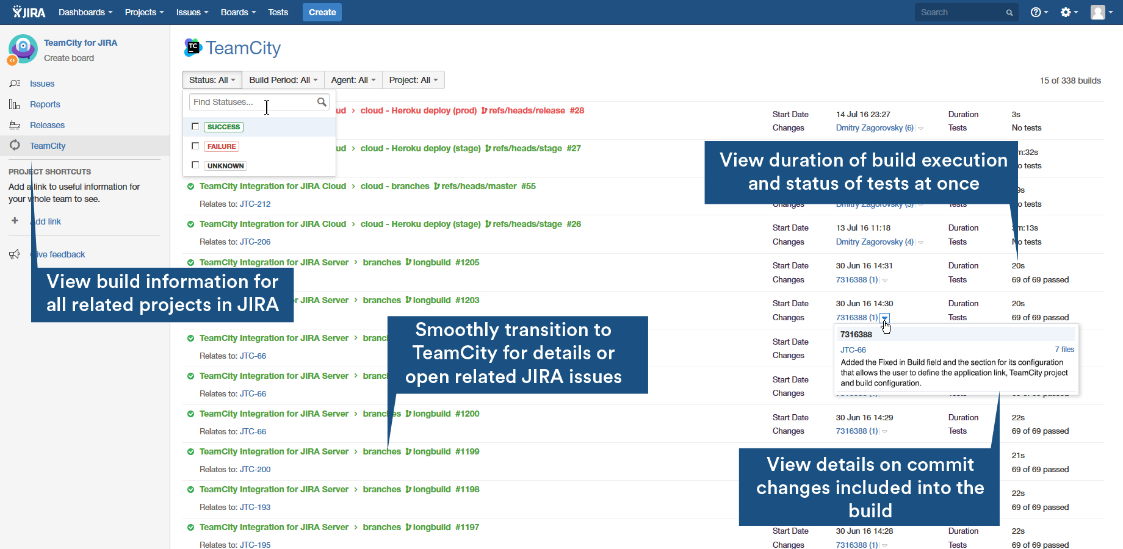This screenshot has width=1123, height=549.
Task: Open the user profile avatar menu
Action: (x=1102, y=12)
